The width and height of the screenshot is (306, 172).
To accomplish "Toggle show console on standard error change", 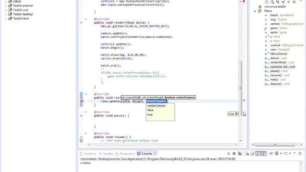I will coord(263,154).
